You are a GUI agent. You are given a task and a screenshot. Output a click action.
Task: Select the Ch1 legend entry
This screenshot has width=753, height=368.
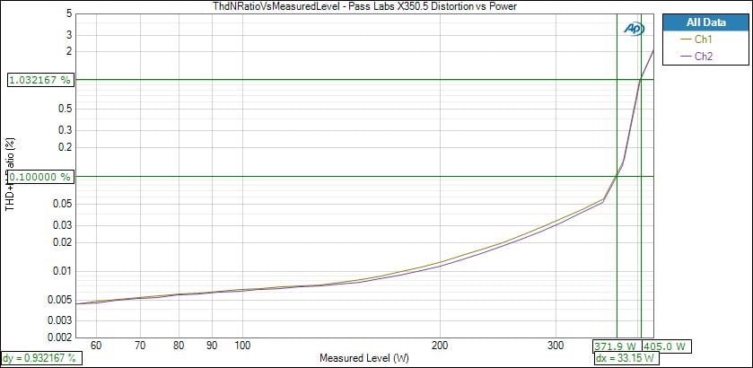click(x=704, y=39)
